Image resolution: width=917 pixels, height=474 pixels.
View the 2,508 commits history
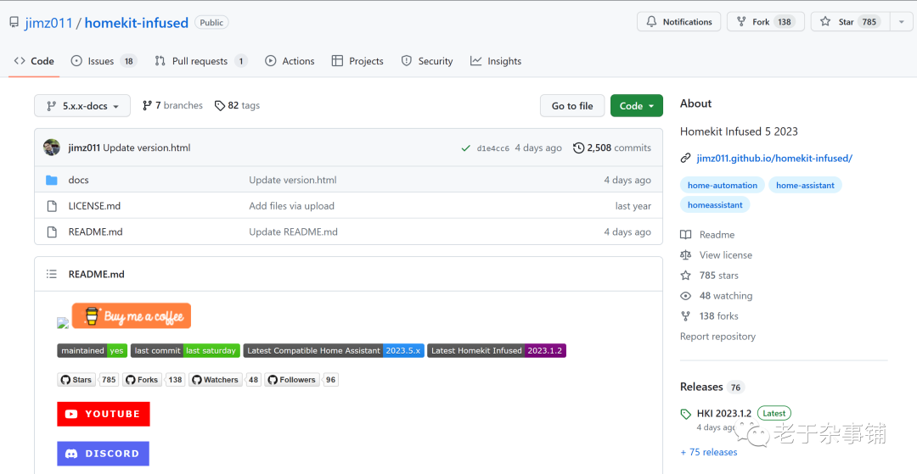[611, 148]
